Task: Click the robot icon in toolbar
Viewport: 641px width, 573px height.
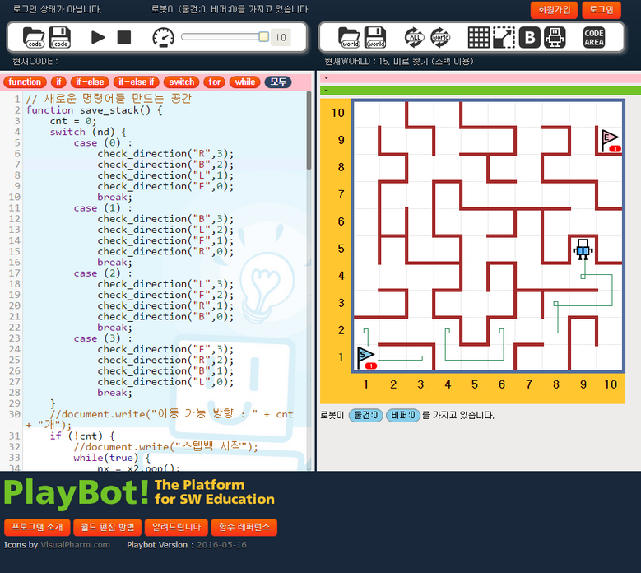Action: click(x=555, y=37)
